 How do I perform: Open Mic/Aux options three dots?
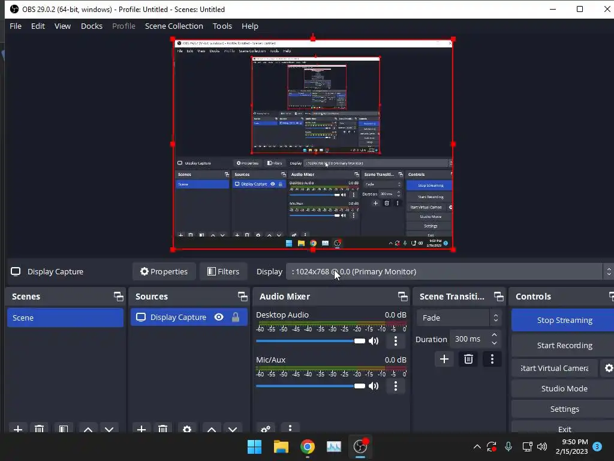[396, 386]
